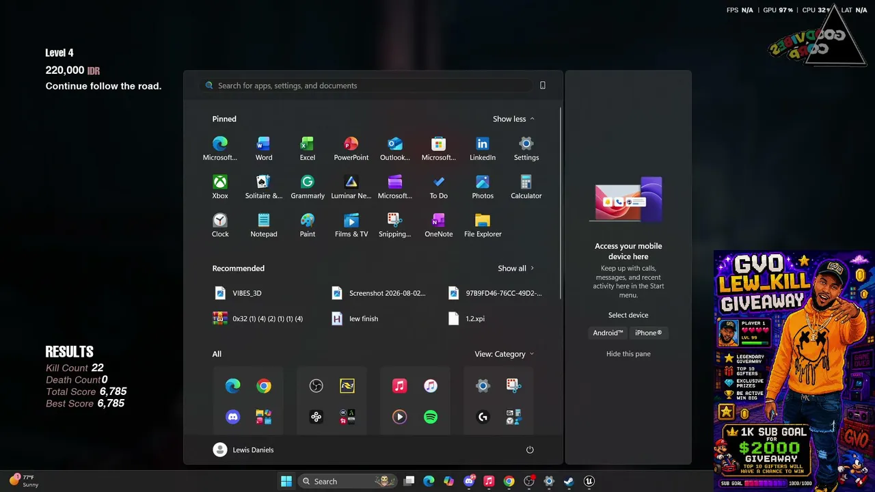Open the recommended 97B9FD46-76CC-49D2 file
This screenshot has width=875, height=492.
pos(502,293)
